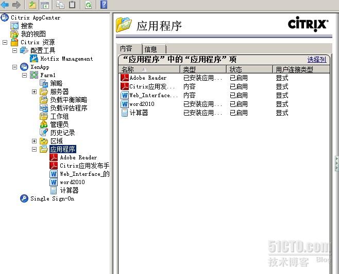Select 计算器 calculator icon in tree
The height and width of the screenshot is (274, 339).
click(x=54, y=190)
